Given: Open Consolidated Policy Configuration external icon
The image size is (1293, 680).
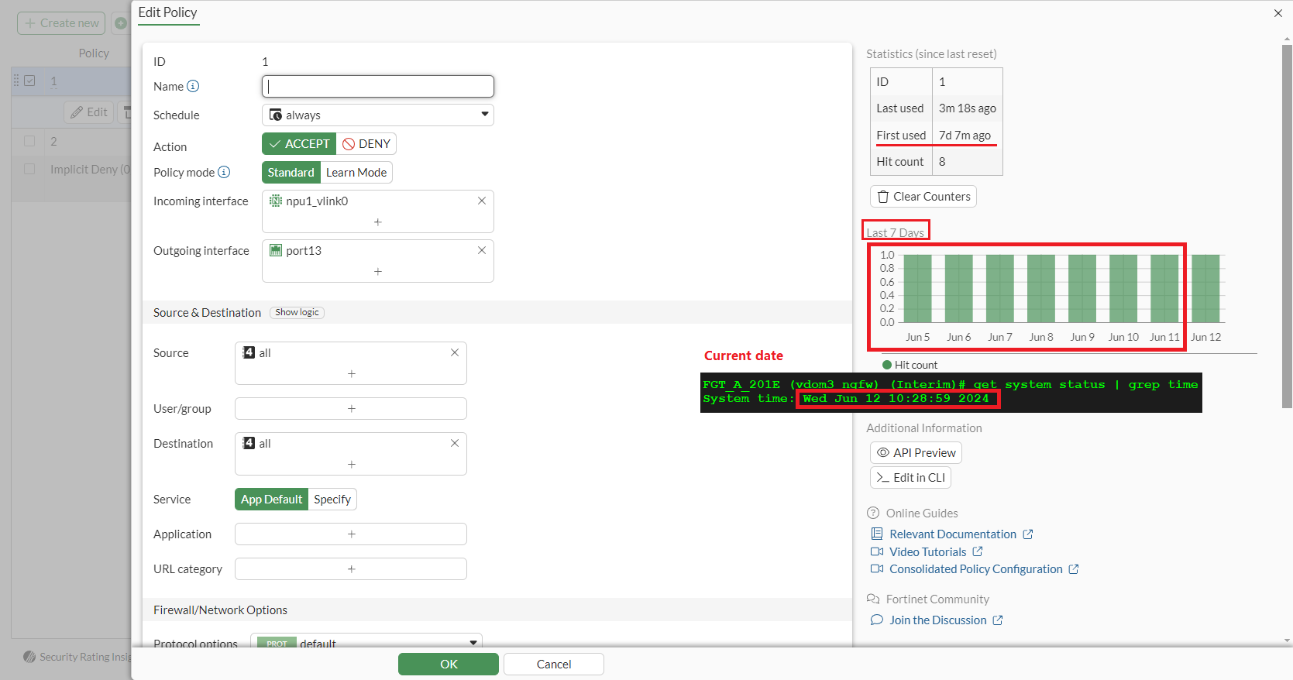Looking at the screenshot, I should click(1074, 569).
